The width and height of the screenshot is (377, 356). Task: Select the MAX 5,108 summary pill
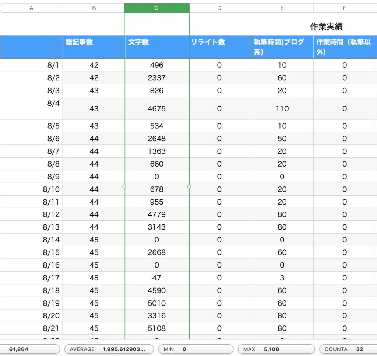click(276, 349)
